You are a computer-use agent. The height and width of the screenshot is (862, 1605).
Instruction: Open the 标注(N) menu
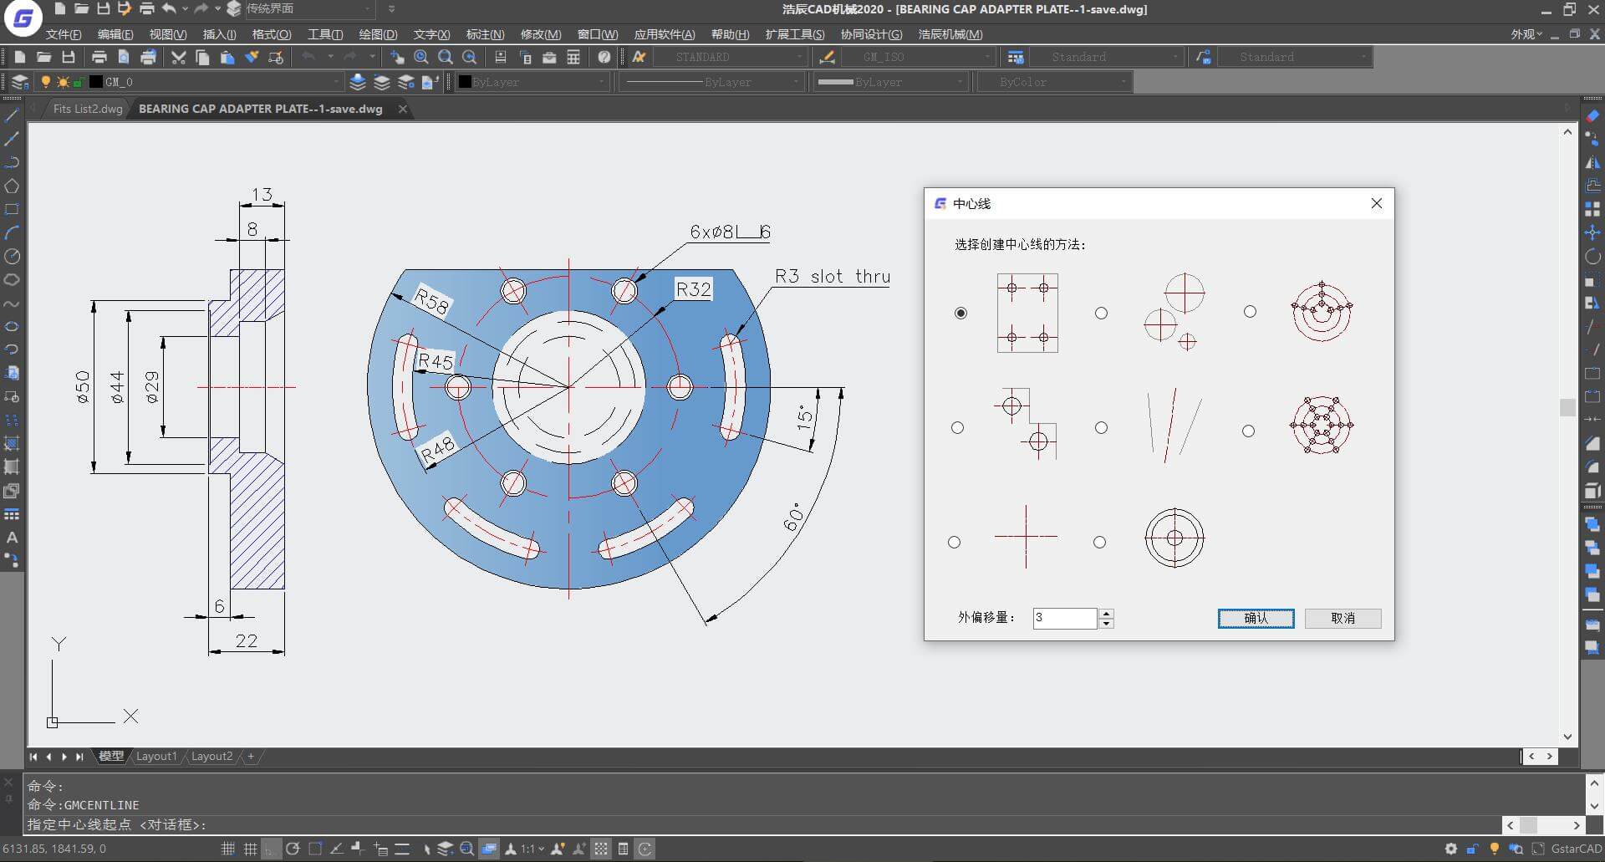pyautogui.click(x=485, y=34)
